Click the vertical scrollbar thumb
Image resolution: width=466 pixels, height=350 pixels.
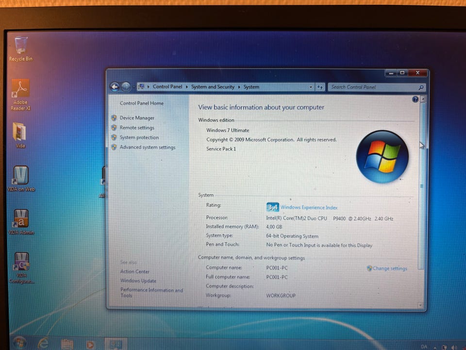pyautogui.click(x=421, y=186)
